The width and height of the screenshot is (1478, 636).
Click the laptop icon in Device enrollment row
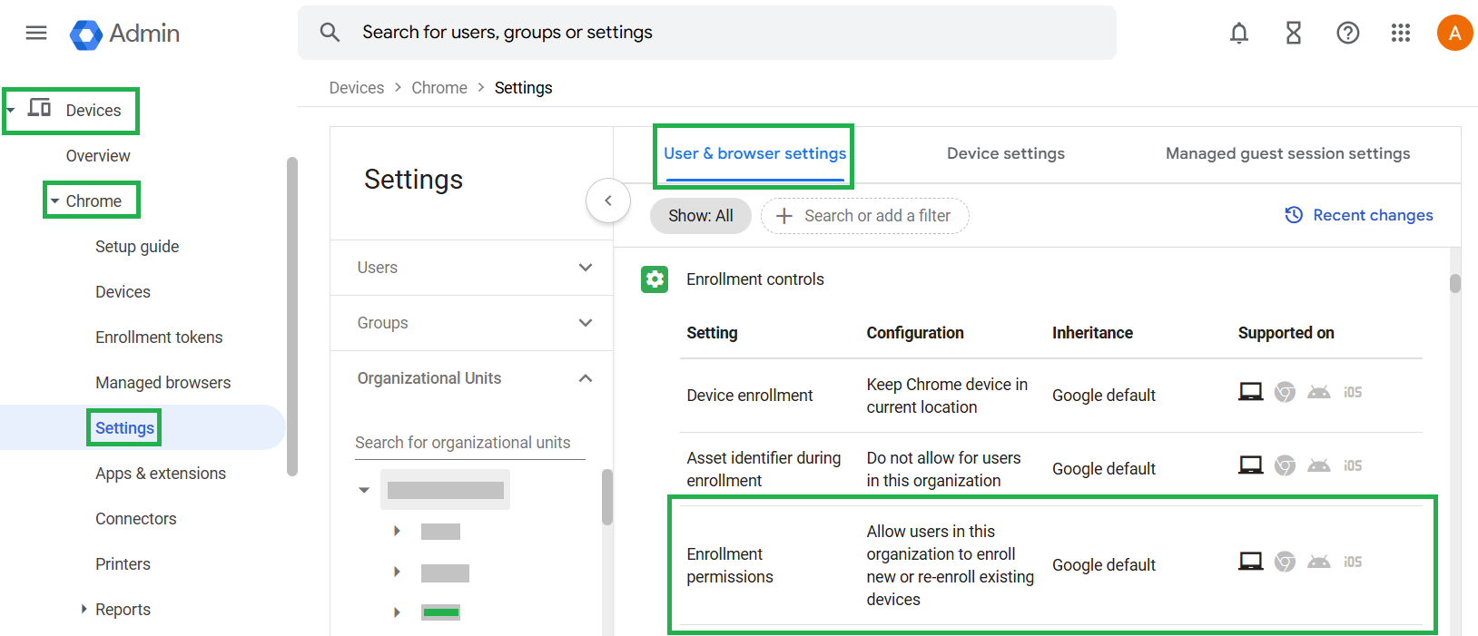[x=1251, y=392]
